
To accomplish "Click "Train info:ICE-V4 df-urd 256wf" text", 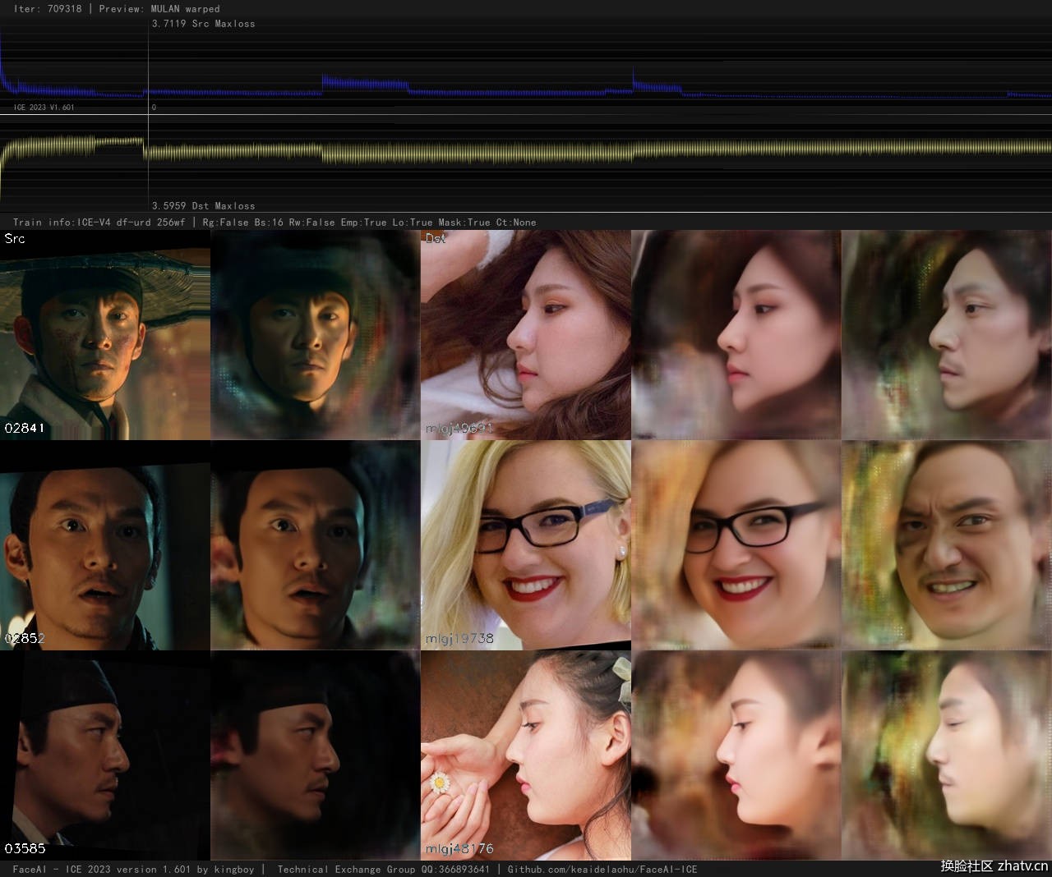I will 99,223.
